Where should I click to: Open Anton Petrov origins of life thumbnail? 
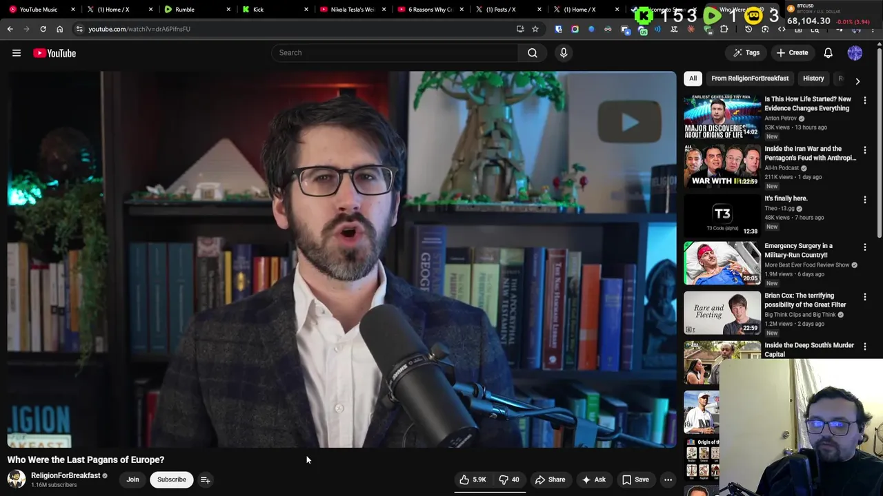point(722,116)
